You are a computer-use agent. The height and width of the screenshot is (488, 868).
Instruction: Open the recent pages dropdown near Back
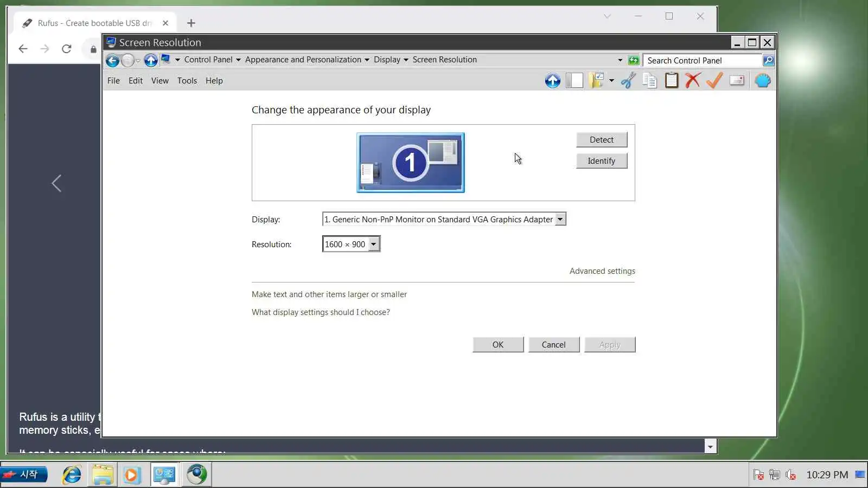tap(138, 60)
